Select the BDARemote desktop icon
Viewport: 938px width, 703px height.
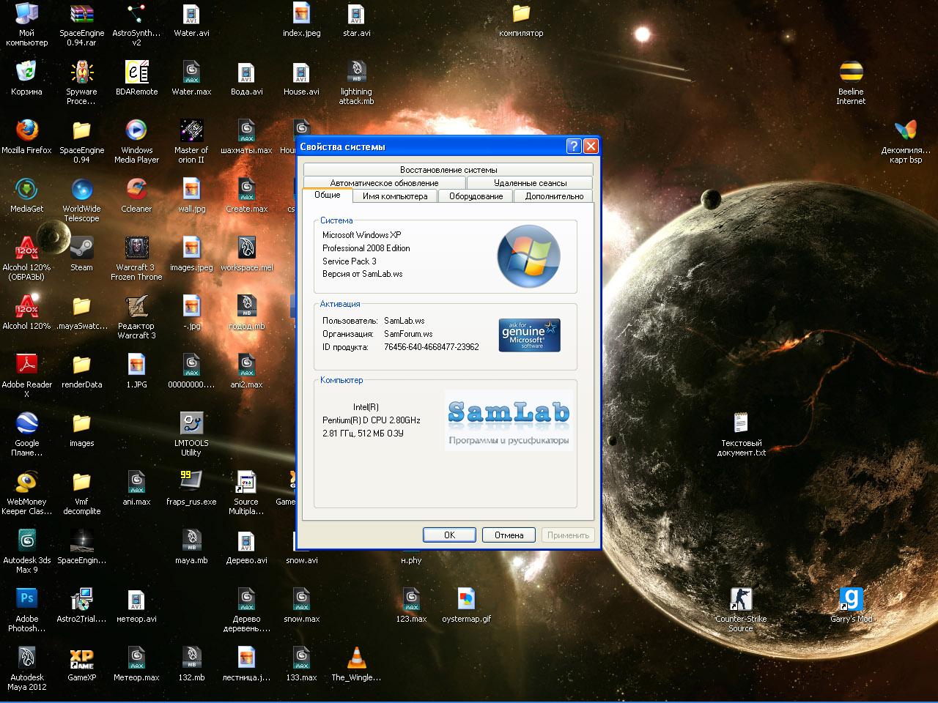136,72
